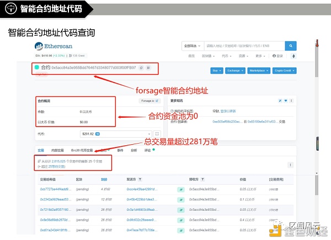331x240 pixels.
Task: Click IN badge on 0x8e56d89 row
Action: (x=181, y=220)
